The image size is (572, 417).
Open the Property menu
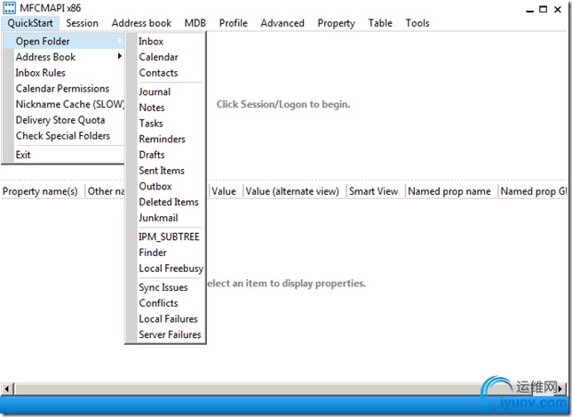(x=336, y=23)
